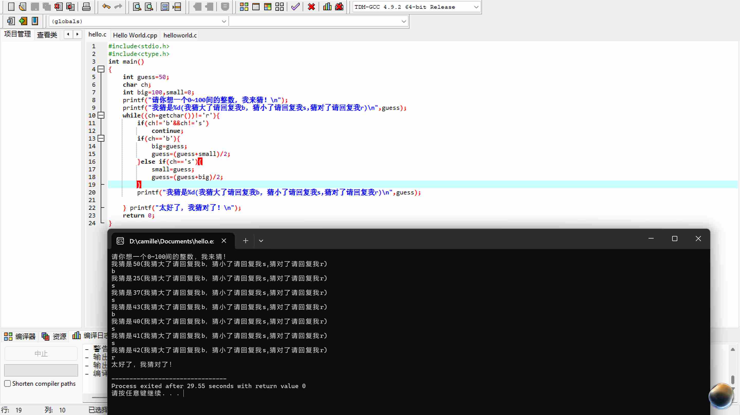Open the TDM-GCC compiler selection dropdown
Viewport: 740px width, 415px height.
pyautogui.click(x=476, y=7)
